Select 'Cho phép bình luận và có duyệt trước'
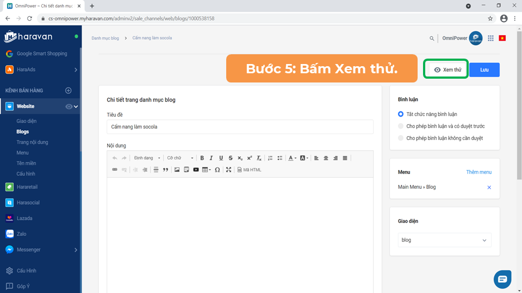Image resolution: width=522 pixels, height=293 pixels. 401,126
